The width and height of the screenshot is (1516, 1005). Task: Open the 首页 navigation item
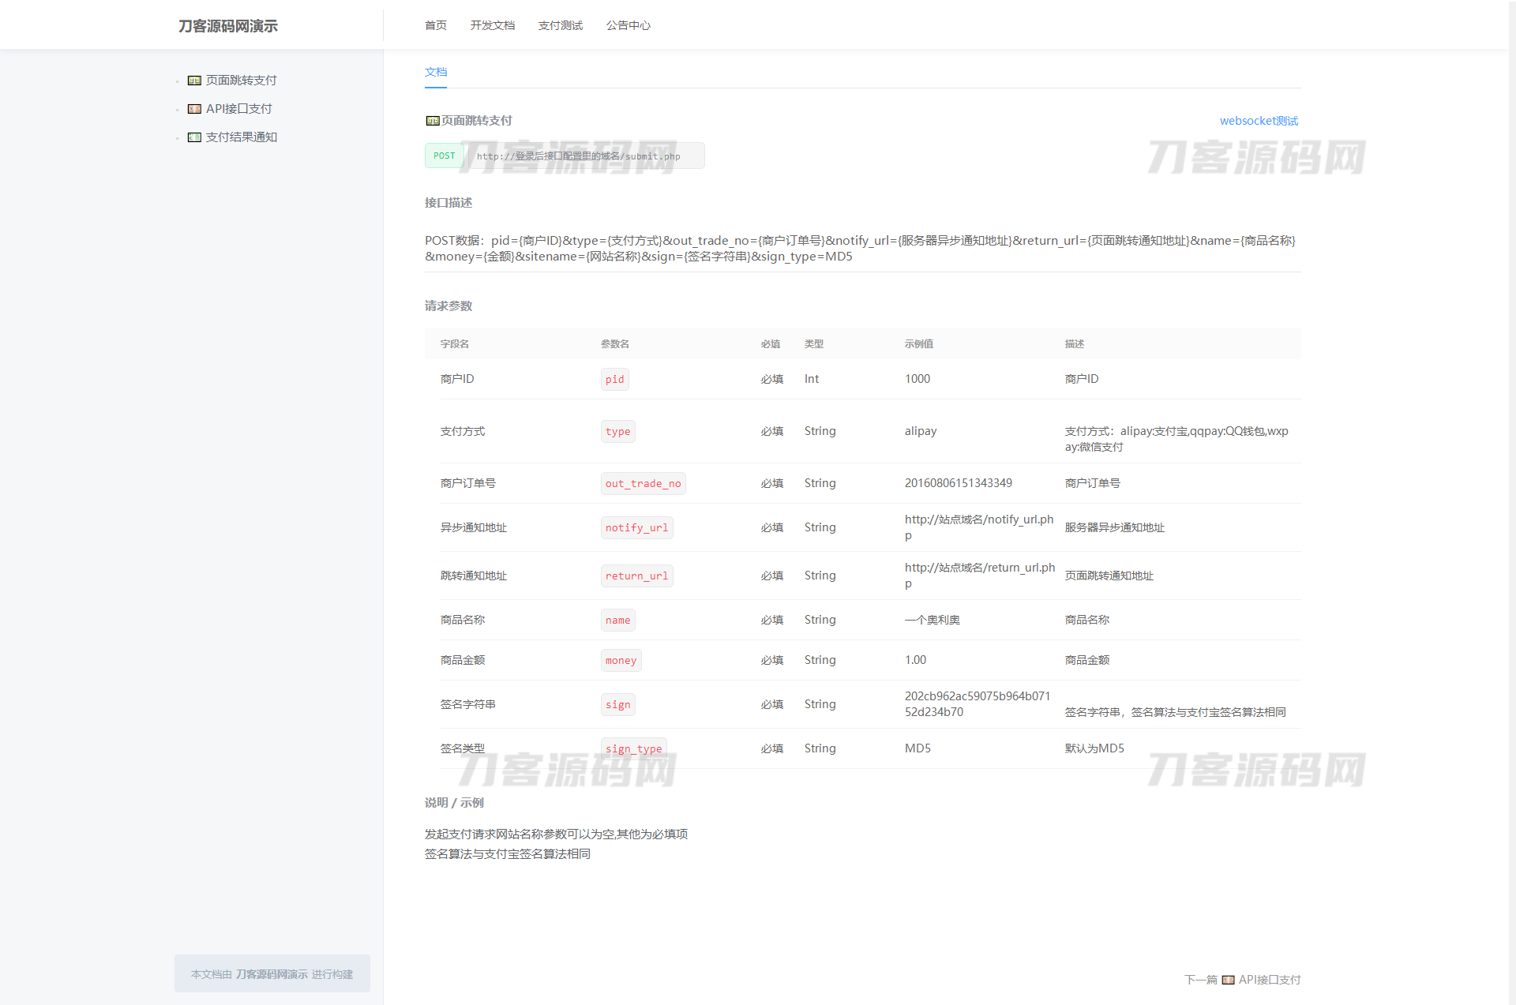tap(435, 25)
